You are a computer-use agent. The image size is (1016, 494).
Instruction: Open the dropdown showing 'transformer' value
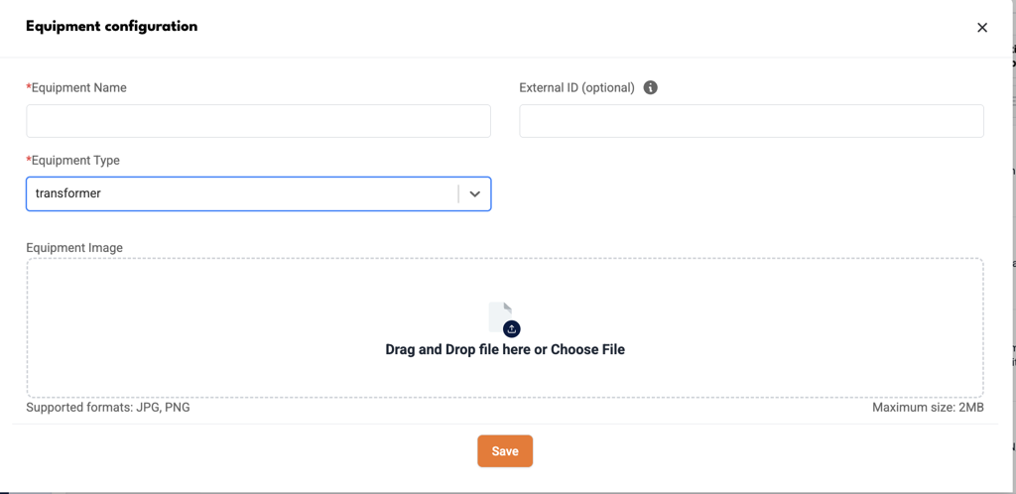click(259, 193)
